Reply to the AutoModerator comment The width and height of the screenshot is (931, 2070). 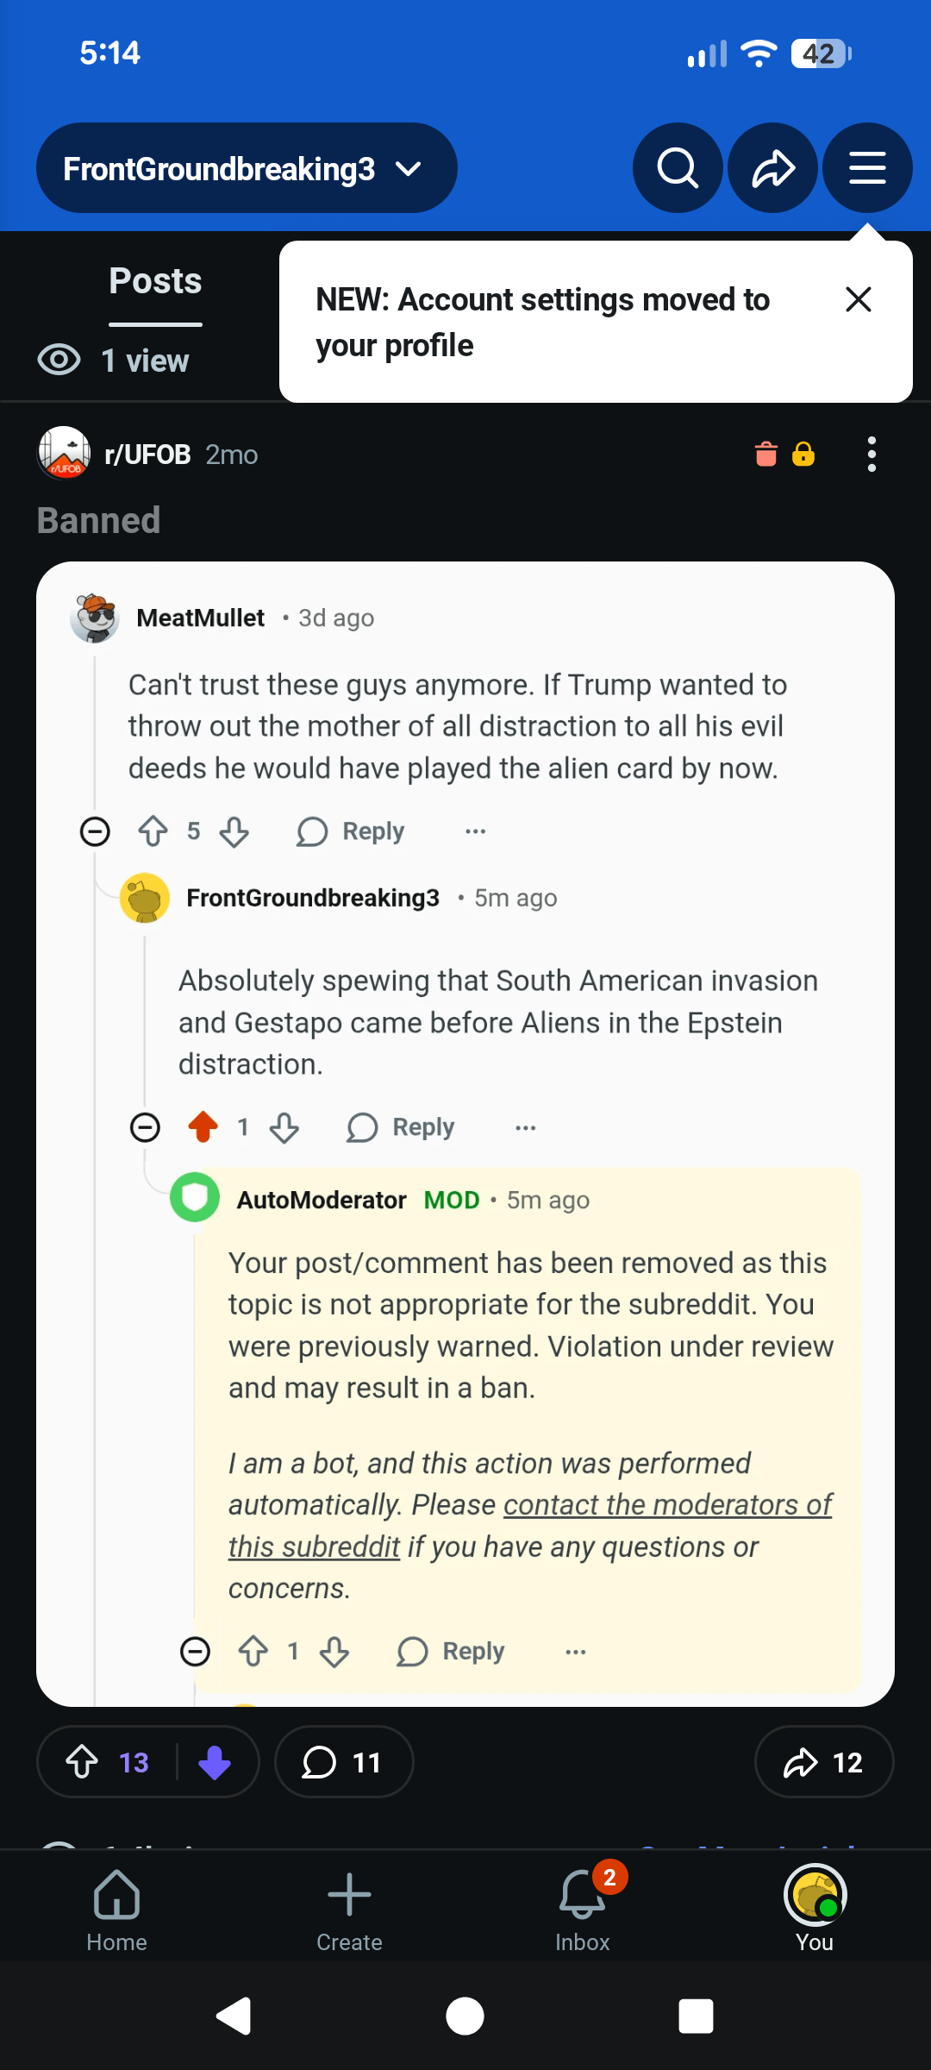[x=451, y=1652]
